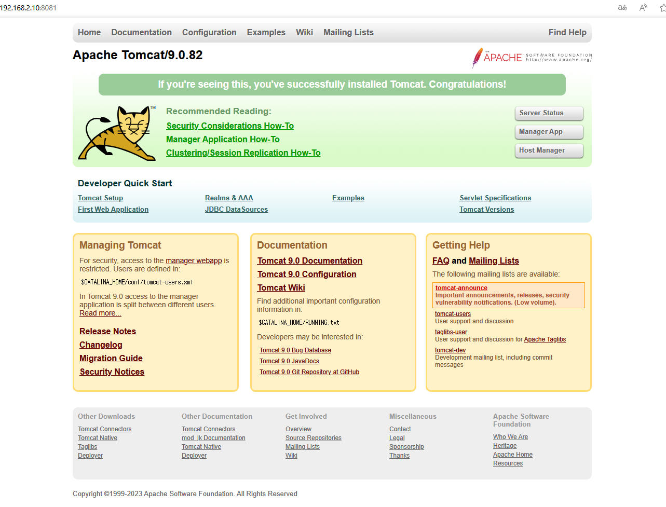Open Source Repositories link
Image resolution: width=666 pixels, height=507 pixels.
point(313,438)
